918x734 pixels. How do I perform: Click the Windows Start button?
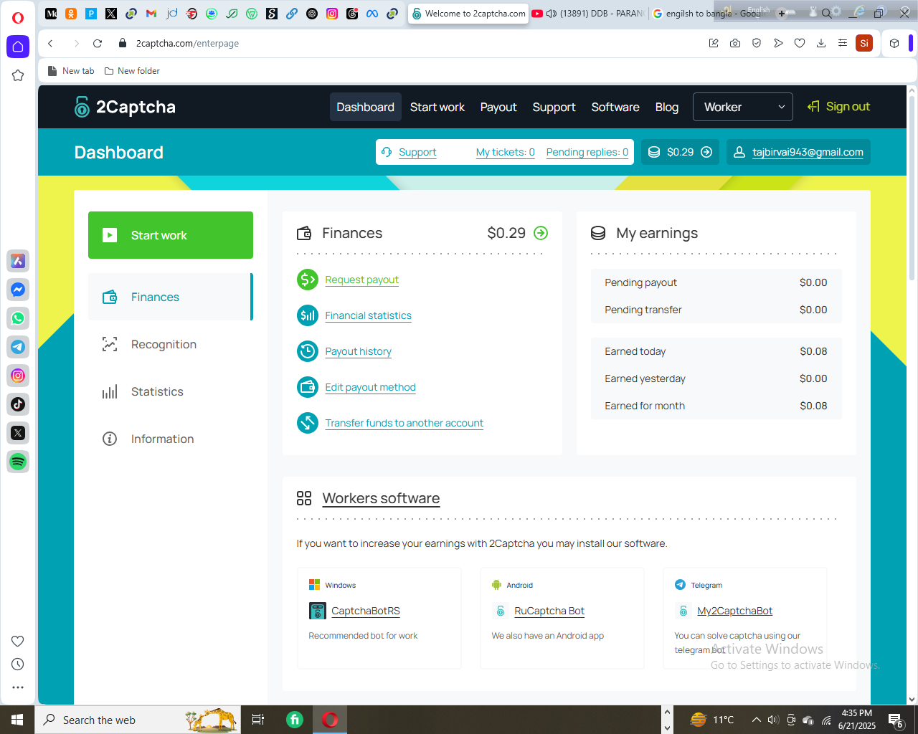(17, 720)
